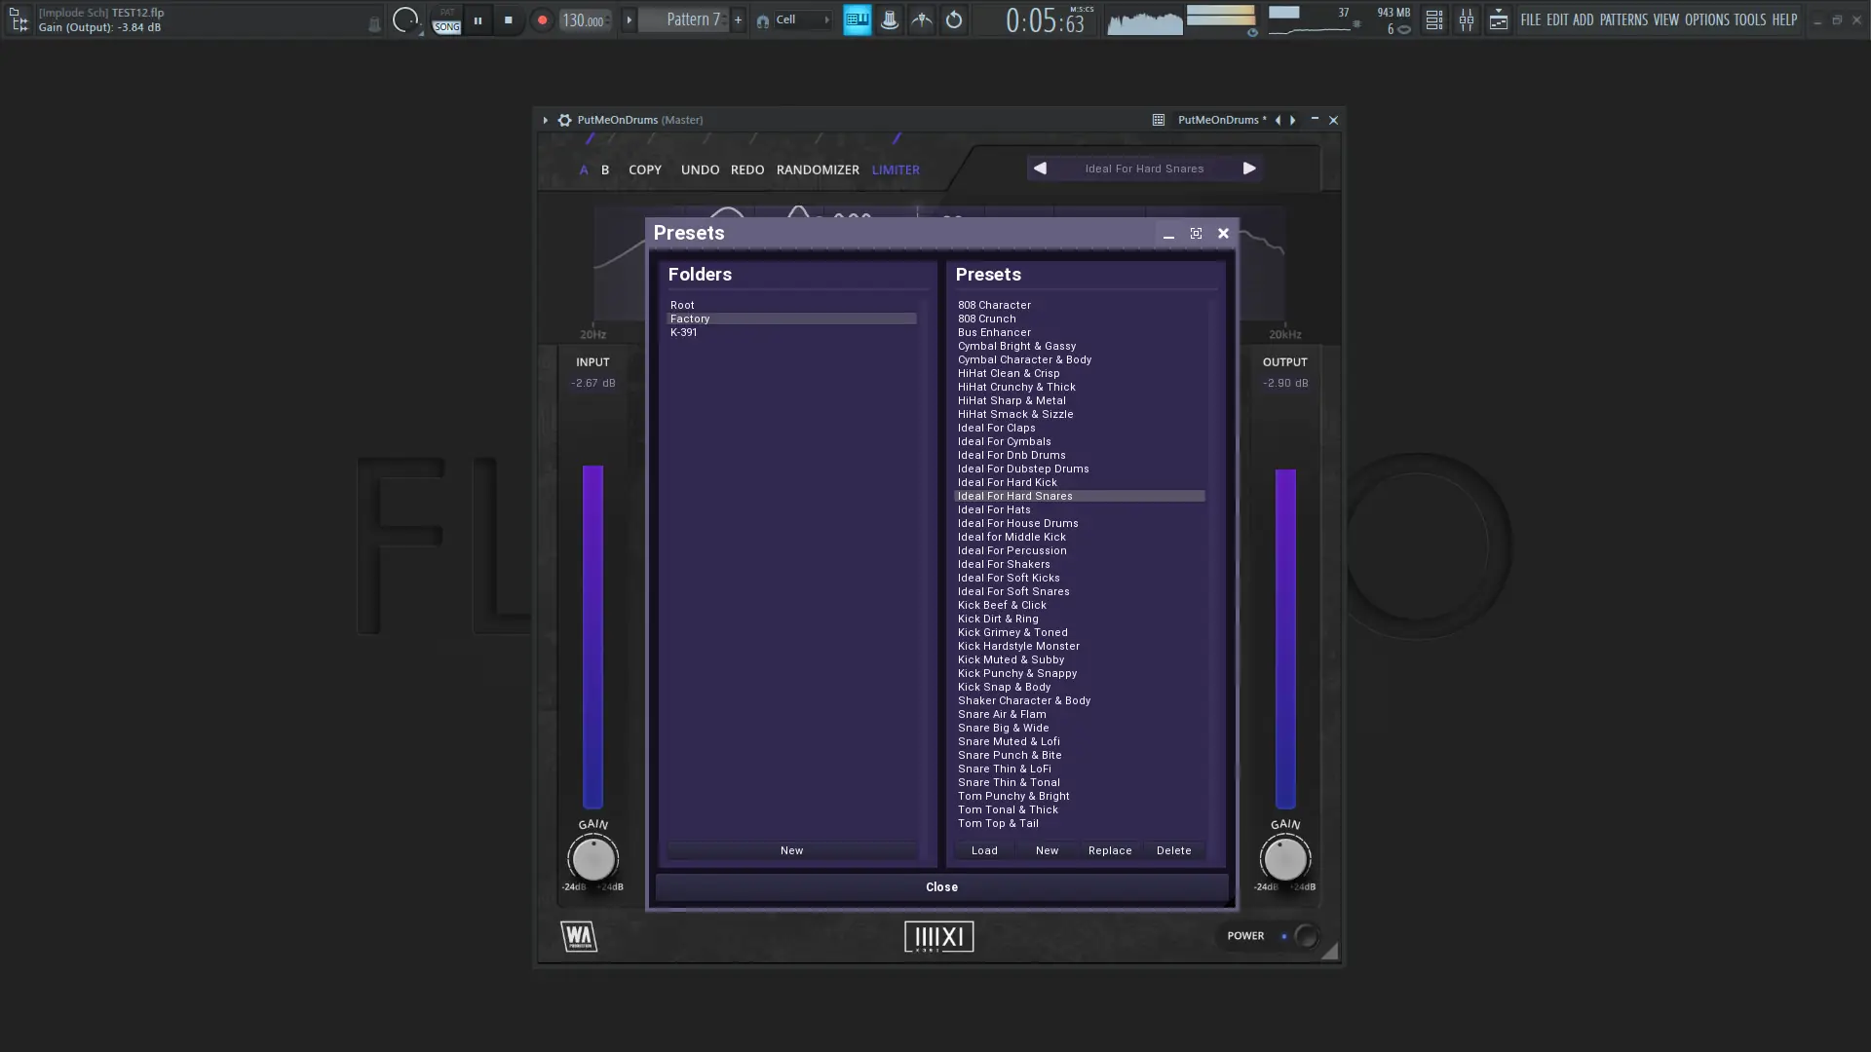
Task: Toggle the LIMITER option
Action: [x=895, y=169]
